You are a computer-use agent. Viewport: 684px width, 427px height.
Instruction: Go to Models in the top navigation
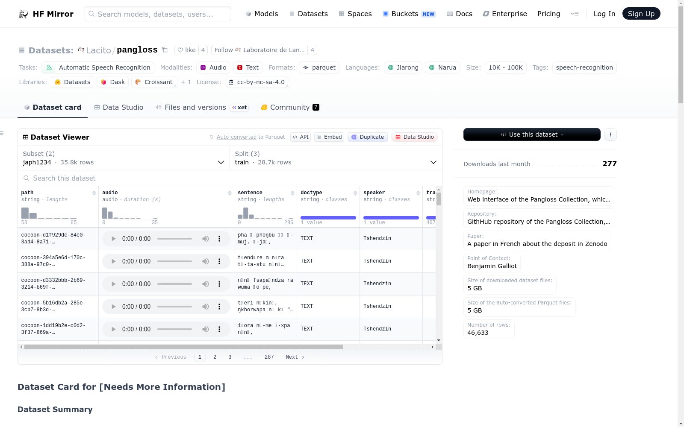click(x=262, y=14)
